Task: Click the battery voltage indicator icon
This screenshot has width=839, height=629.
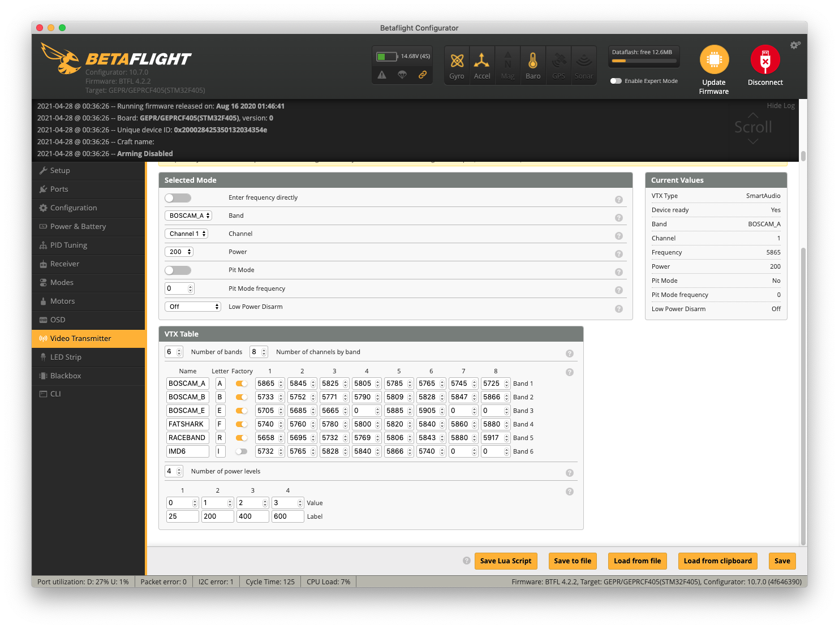Action: coord(387,57)
